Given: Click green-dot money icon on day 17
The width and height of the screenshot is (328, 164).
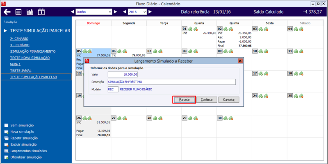Looking at the screenshot, I should point(261,74).
